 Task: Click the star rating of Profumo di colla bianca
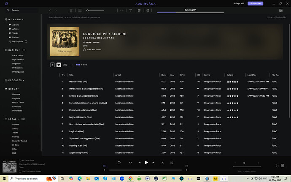(x=232, y=110)
